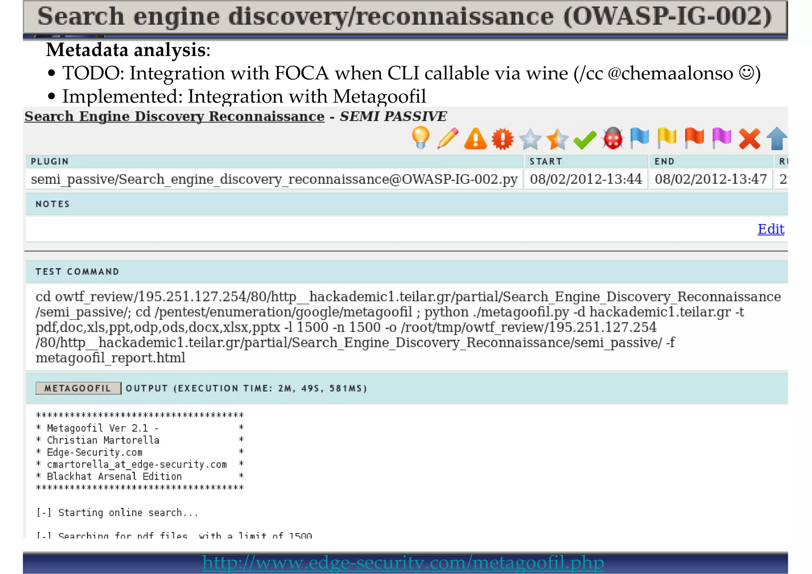Click the END column header
This screenshot has width=812, height=574.
pyautogui.click(x=711, y=161)
